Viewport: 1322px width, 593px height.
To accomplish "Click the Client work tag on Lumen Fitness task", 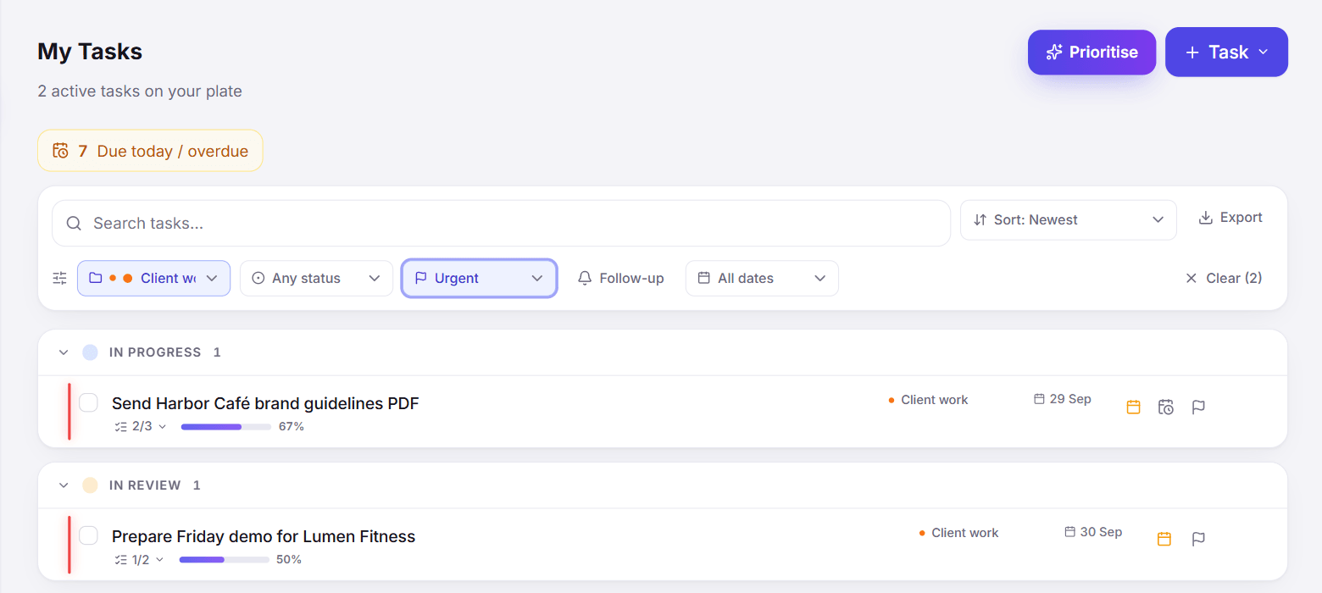I will click(x=958, y=533).
